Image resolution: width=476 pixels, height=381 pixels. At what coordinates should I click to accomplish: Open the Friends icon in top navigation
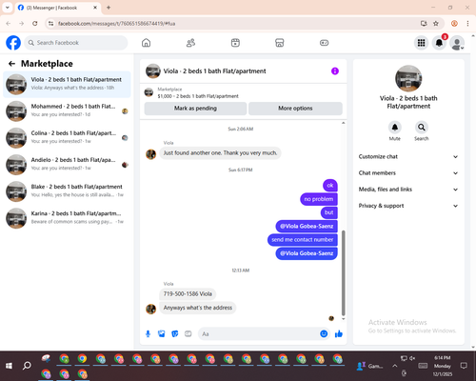(x=190, y=43)
